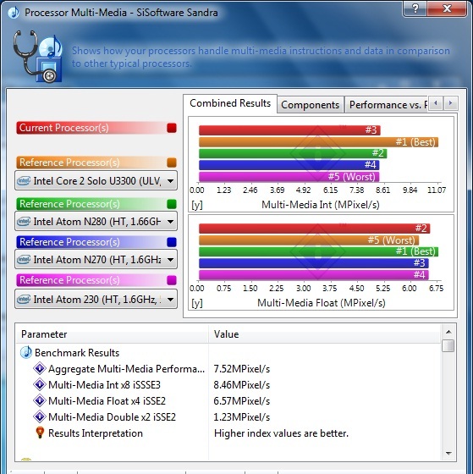Click the blue #4 bar in Int chart
Image resolution: width=473 pixels, height=474 pixels.
point(289,165)
